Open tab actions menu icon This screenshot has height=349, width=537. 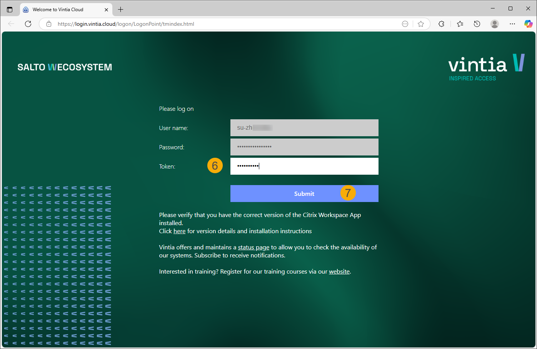coord(10,10)
